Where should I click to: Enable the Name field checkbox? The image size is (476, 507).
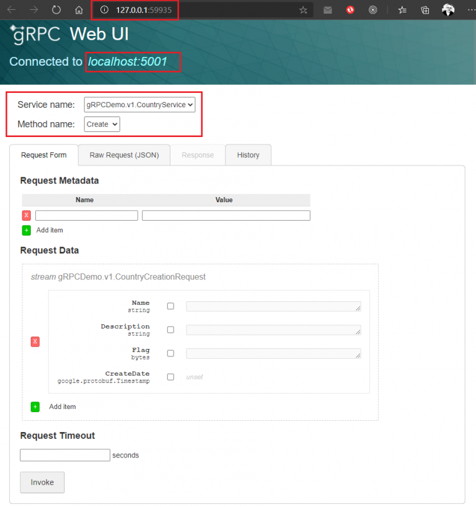pyautogui.click(x=170, y=306)
